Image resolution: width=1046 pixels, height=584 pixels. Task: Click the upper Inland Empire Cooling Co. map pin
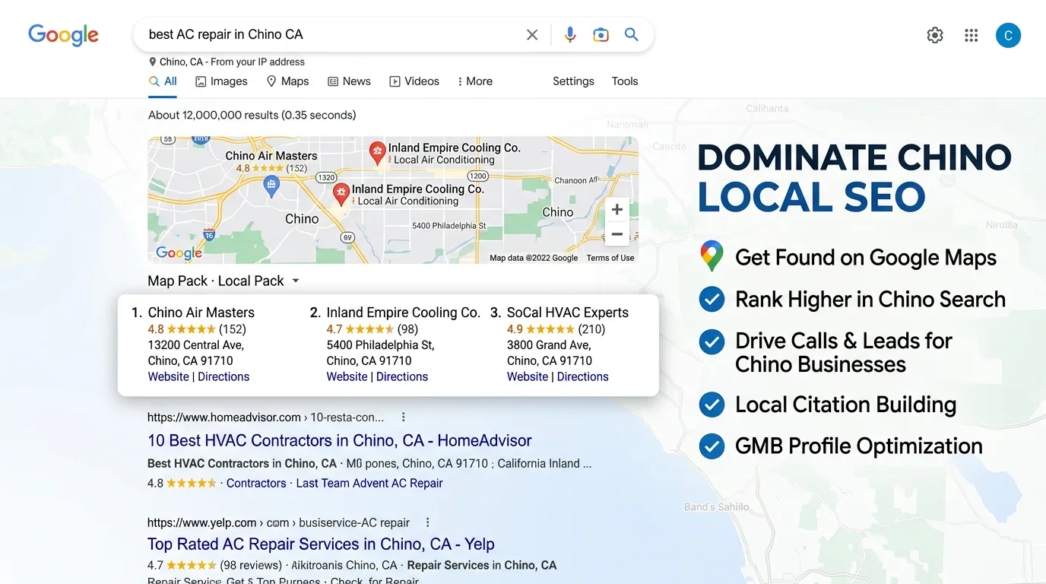click(x=377, y=154)
